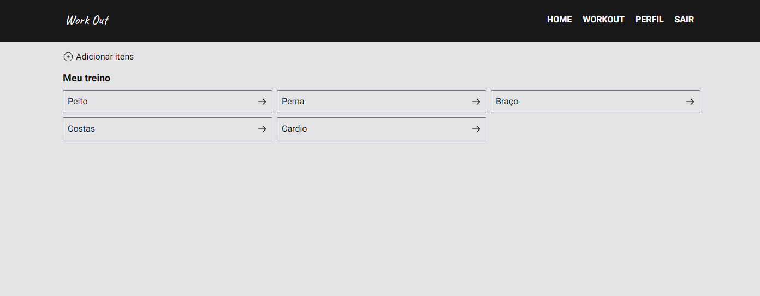Click the Adicionar itens link text
This screenshot has height=296, width=760.
[x=105, y=57]
